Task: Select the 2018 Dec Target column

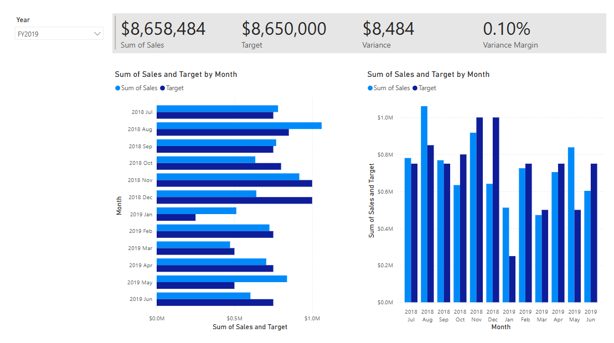Action: 496,210
